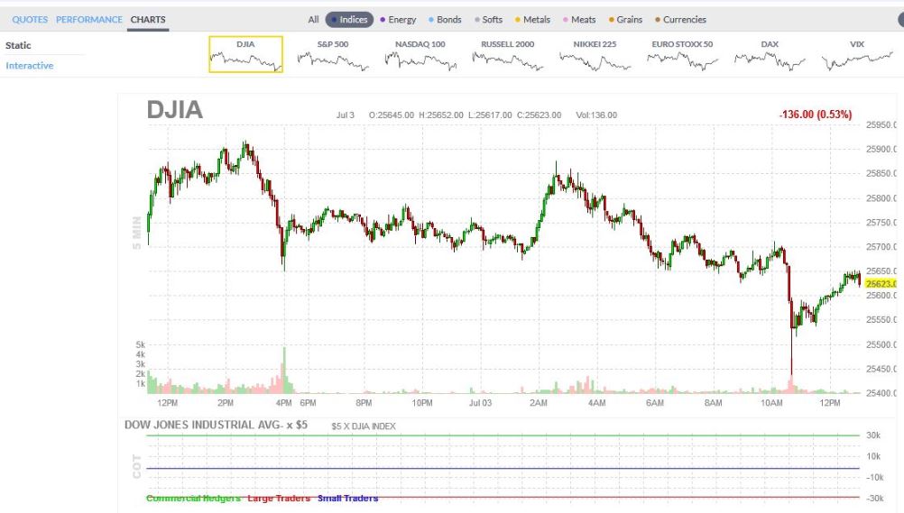The height and width of the screenshot is (513, 904).
Task: Open the QUOTES tab
Action: click(x=30, y=20)
